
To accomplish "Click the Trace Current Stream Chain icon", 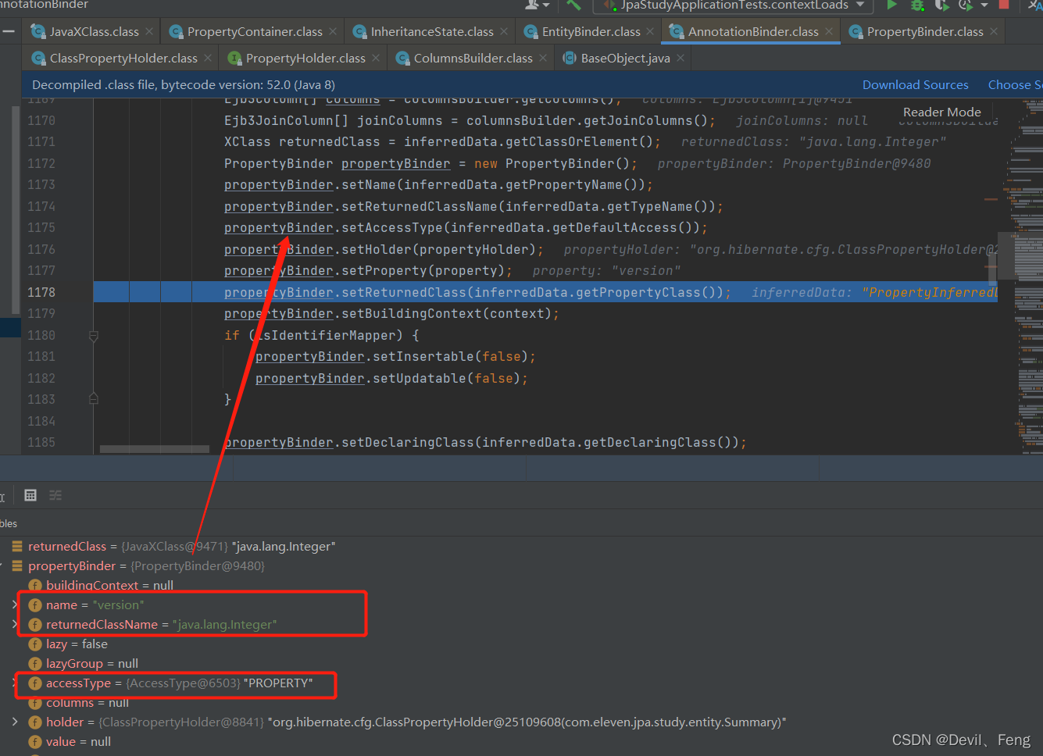I will point(55,495).
